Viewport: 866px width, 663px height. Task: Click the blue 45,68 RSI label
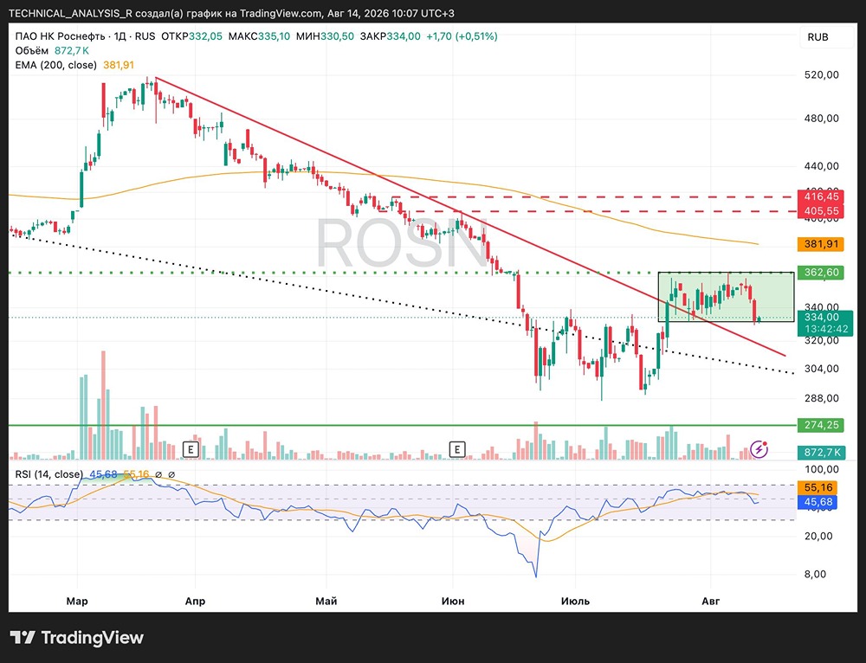point(818,502)
